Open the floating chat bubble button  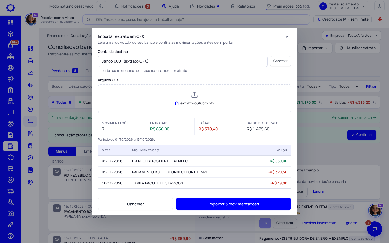tap(375, 229)
